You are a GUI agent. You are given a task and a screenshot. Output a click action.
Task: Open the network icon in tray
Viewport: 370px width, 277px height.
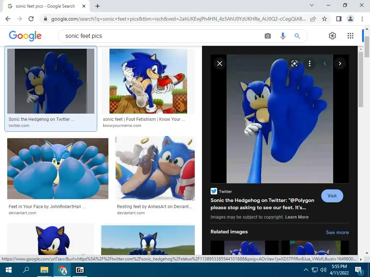click(x=315, y=270)
